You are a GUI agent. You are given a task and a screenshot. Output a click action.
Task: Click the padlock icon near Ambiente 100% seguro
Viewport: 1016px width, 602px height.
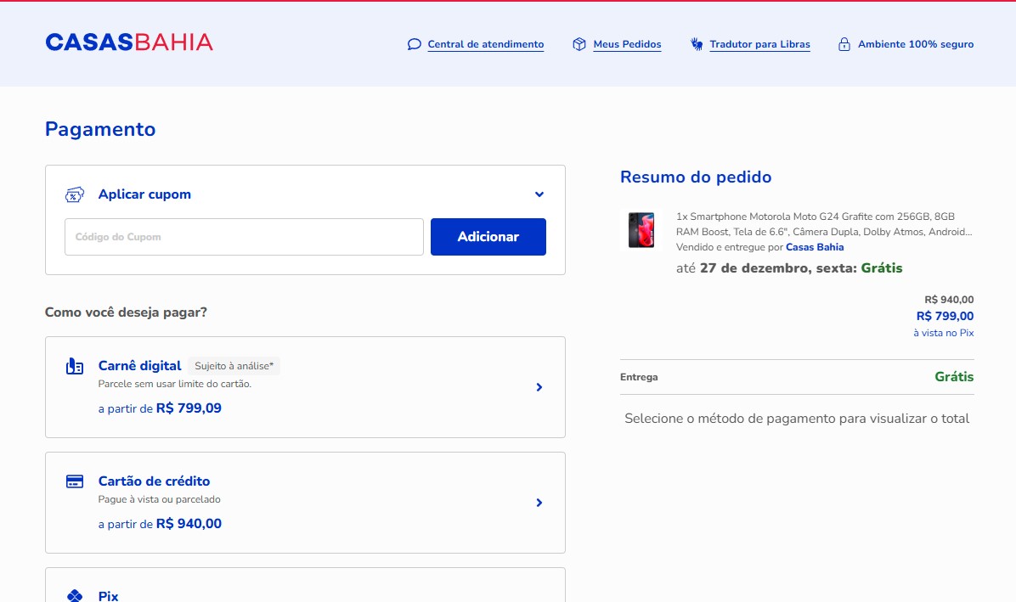coord(844,44)
